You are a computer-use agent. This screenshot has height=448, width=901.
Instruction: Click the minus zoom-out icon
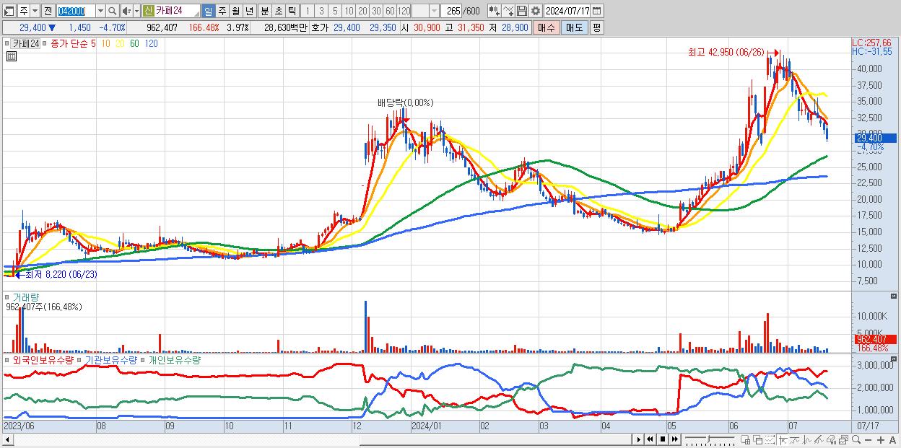(x=869, y=440)
